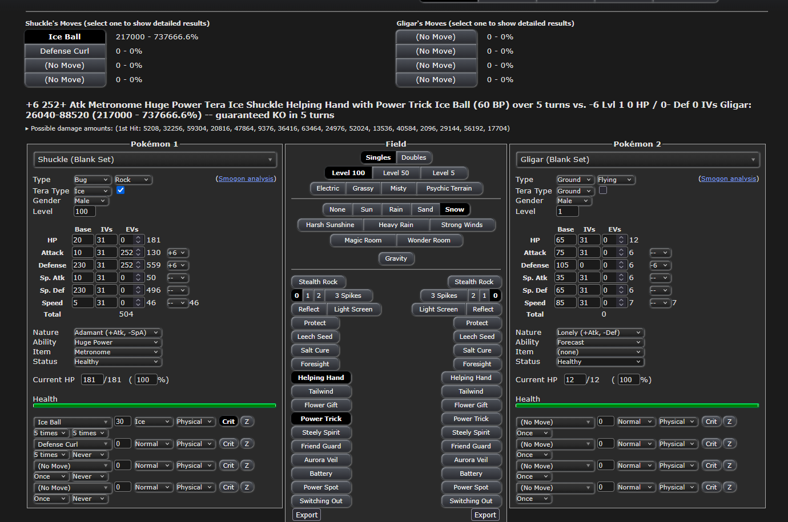Click the Export button under Gligar's side
This screenshot has width=788, height=522.
point(485,515)
